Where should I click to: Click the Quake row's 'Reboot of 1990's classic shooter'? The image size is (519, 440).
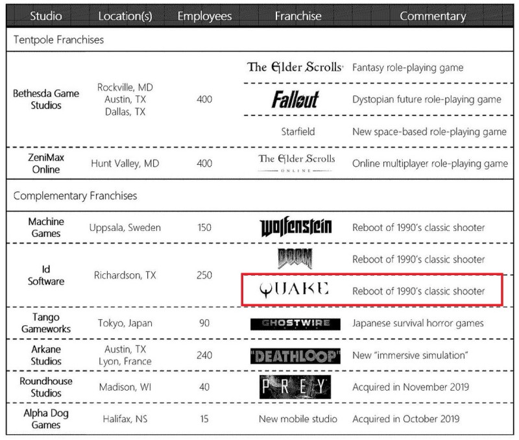(418, 291)
